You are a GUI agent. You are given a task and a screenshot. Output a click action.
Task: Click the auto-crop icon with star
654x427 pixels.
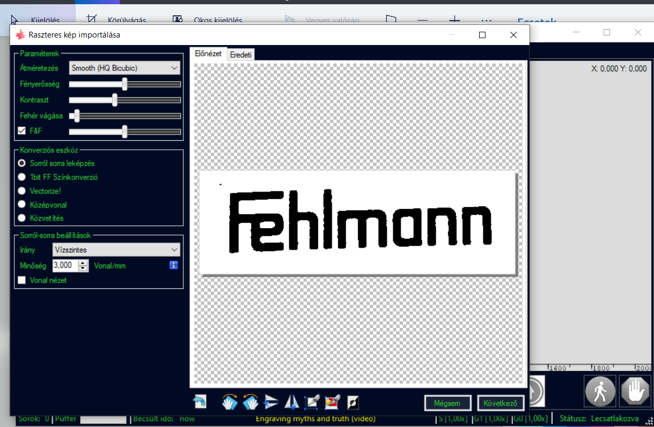[332, 403]
